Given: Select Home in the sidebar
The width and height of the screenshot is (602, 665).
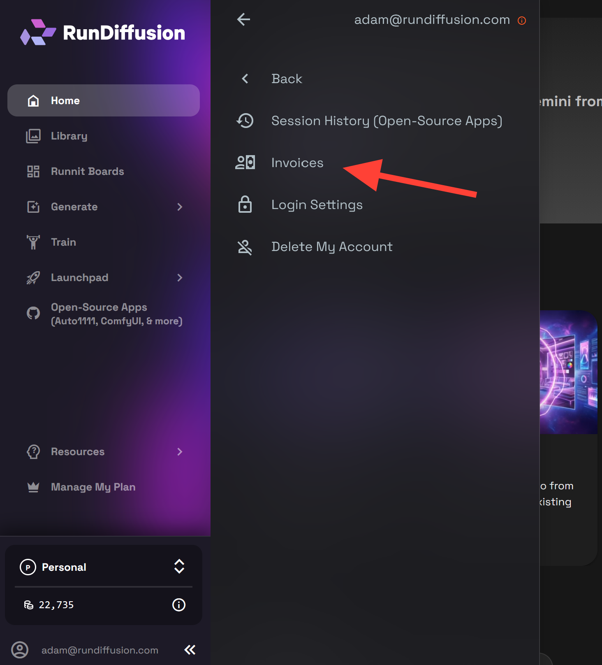Looking at the screenshot, I should coord(104,100).
